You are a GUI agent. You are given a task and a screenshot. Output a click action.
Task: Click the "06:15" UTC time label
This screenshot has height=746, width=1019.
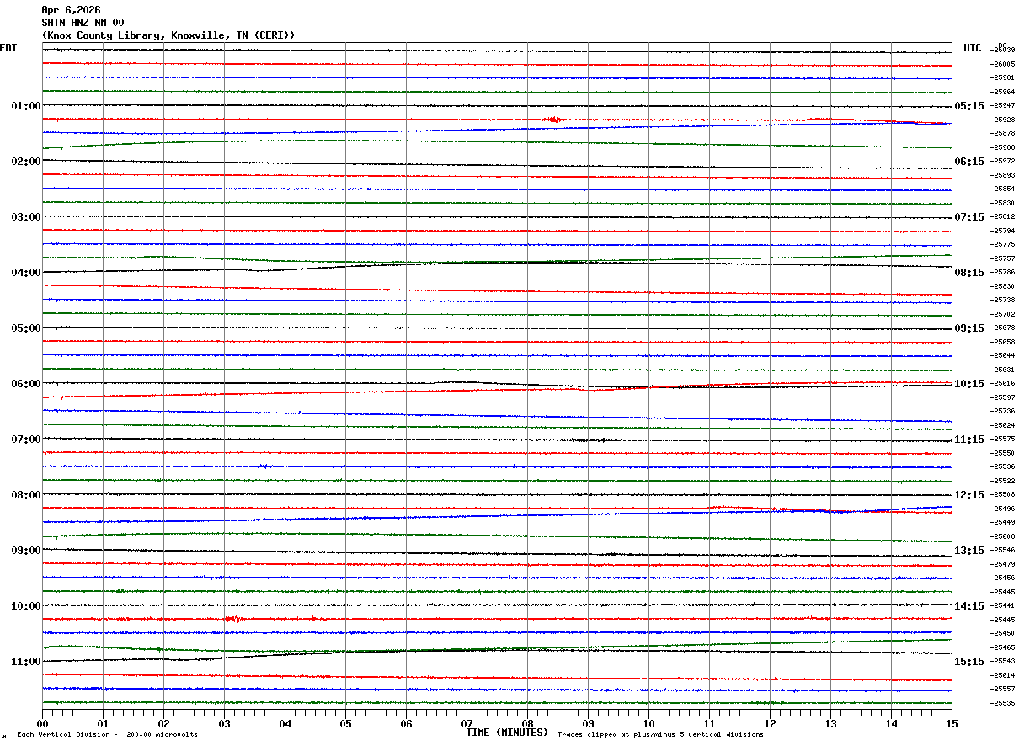[969, 162]
